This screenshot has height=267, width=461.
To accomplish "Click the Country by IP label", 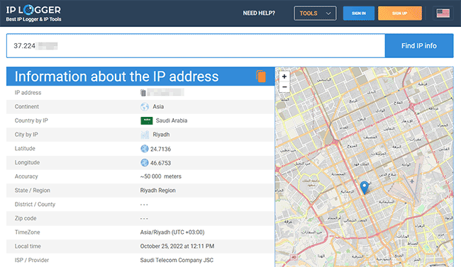I will pyautogui.click(x=31, y=120).
